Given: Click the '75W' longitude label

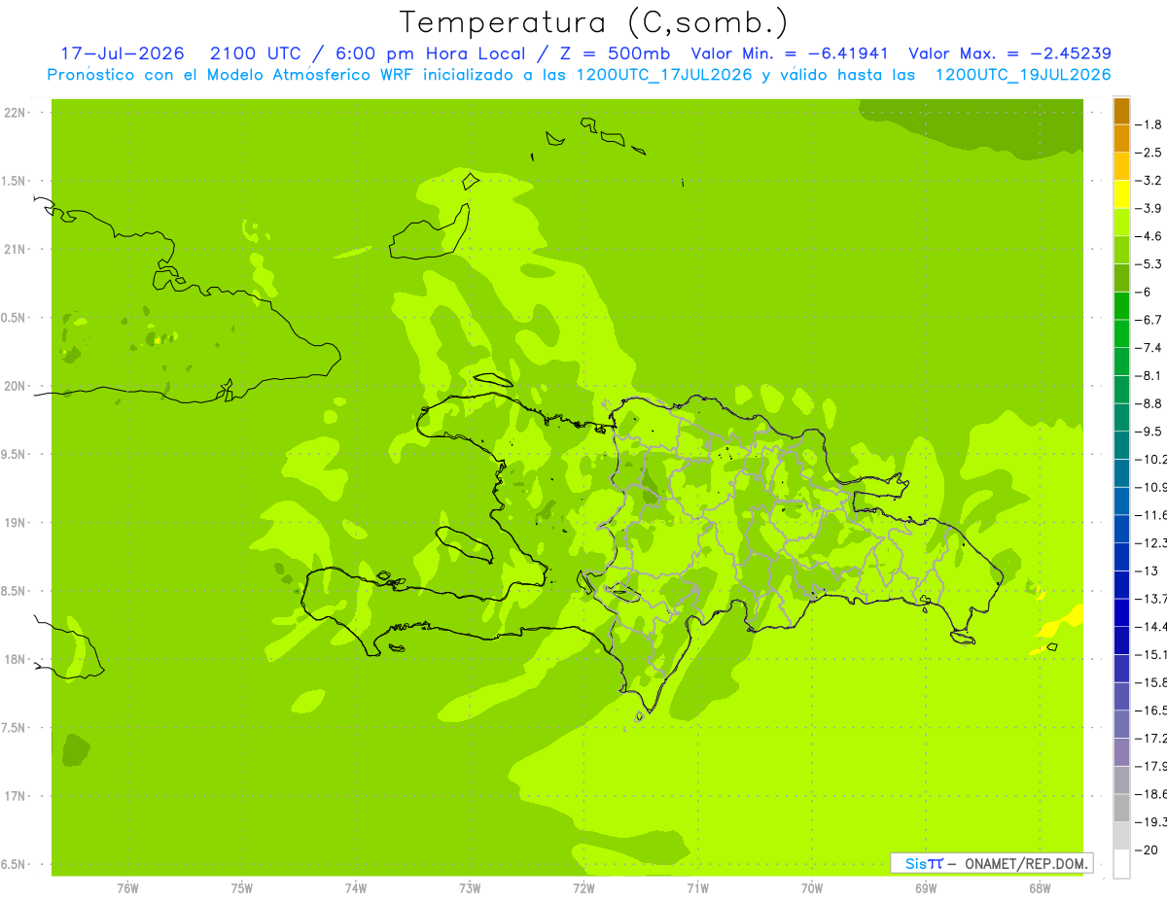Looking at the screenshot, I should pyautogui.click(x=242, y=889).
